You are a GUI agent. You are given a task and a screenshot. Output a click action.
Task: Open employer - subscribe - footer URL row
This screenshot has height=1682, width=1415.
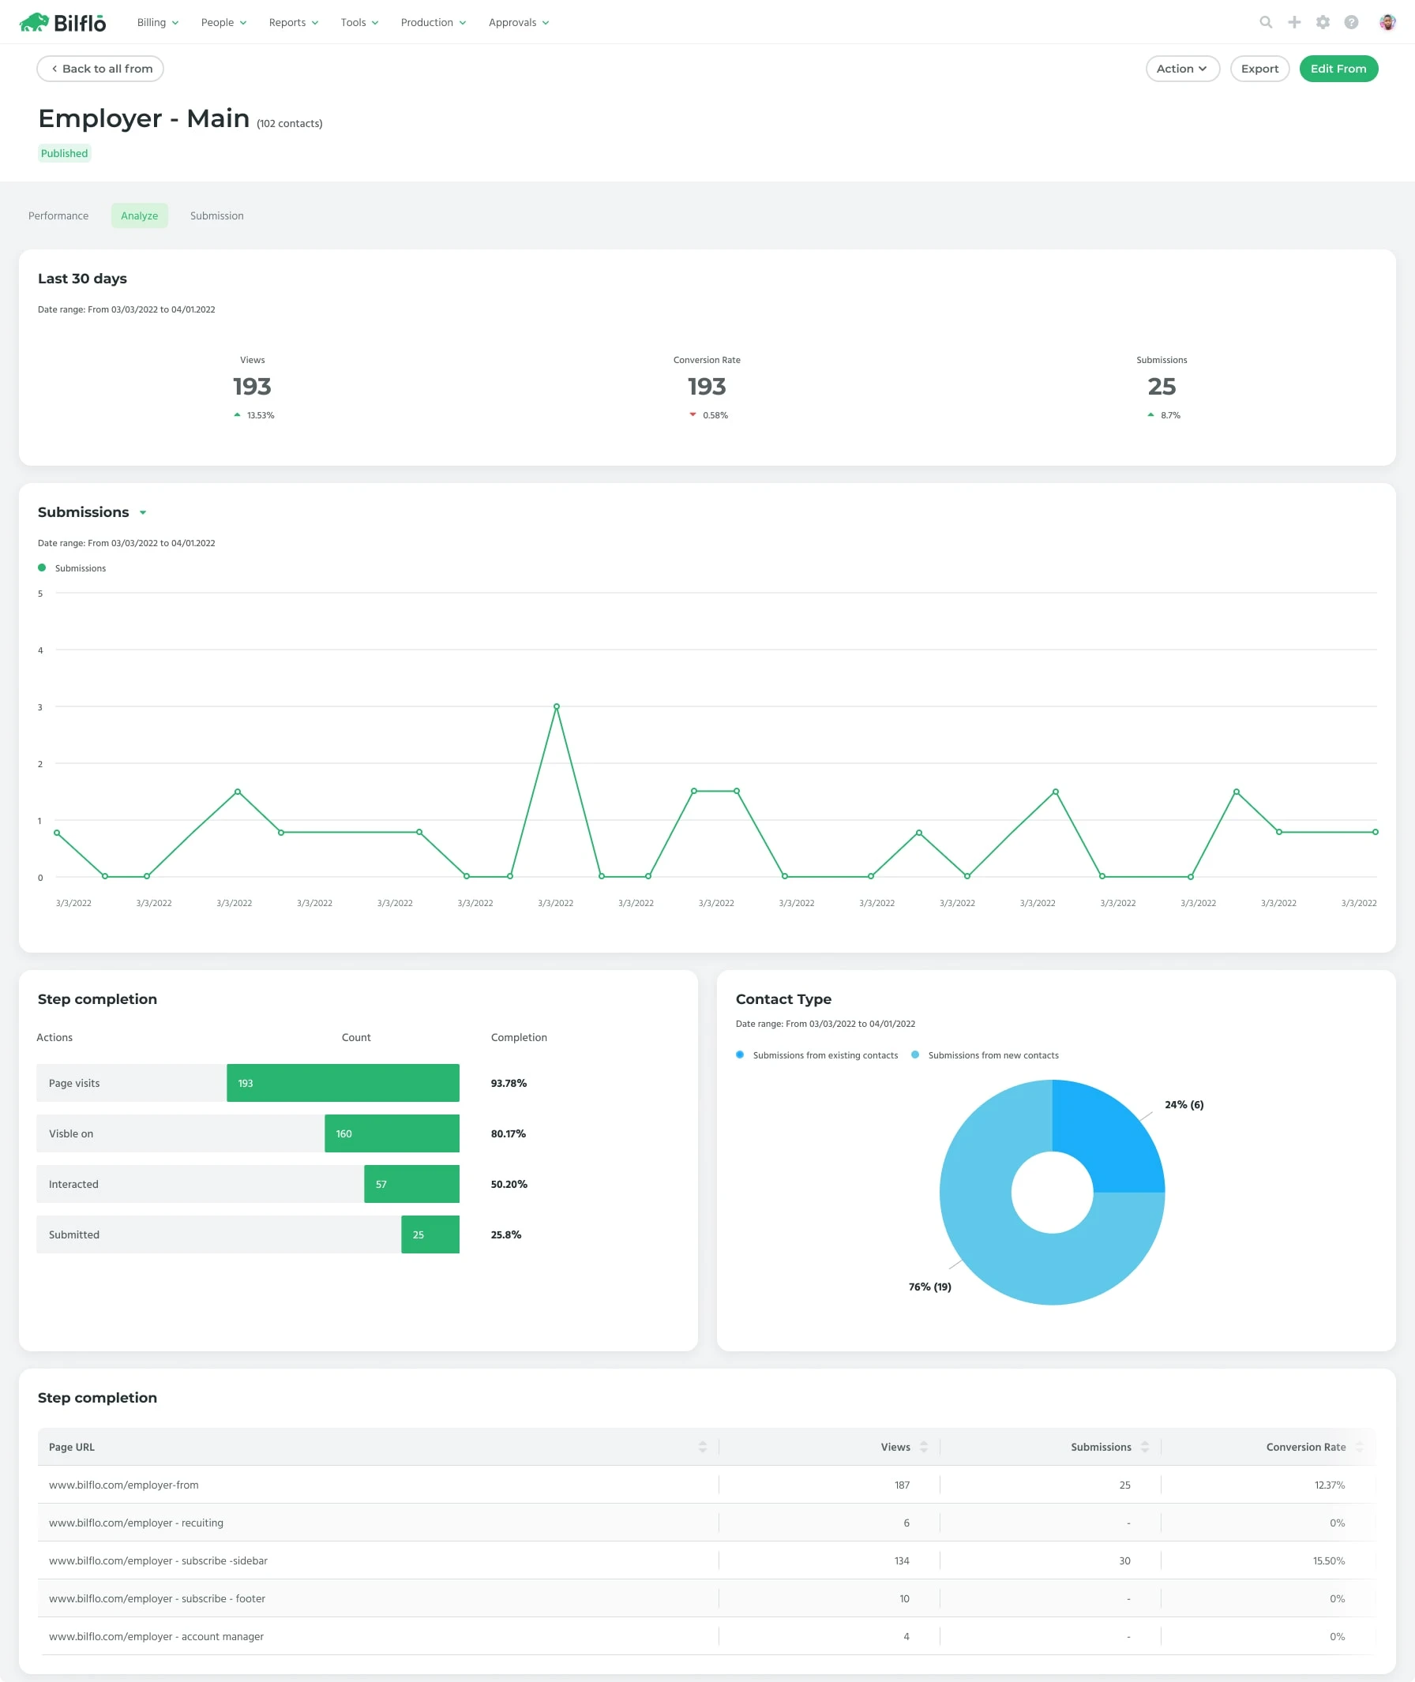coord(706,1598)
